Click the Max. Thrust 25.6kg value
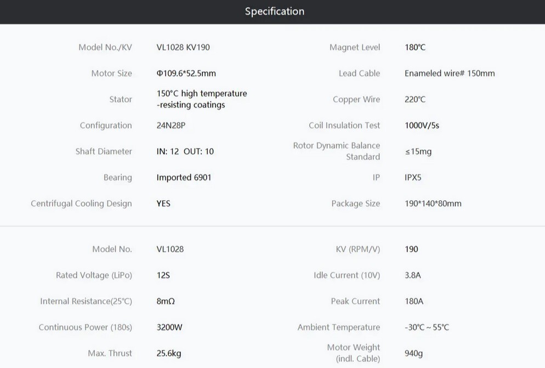This screenshot has width=545, height=368. point(169,353)
